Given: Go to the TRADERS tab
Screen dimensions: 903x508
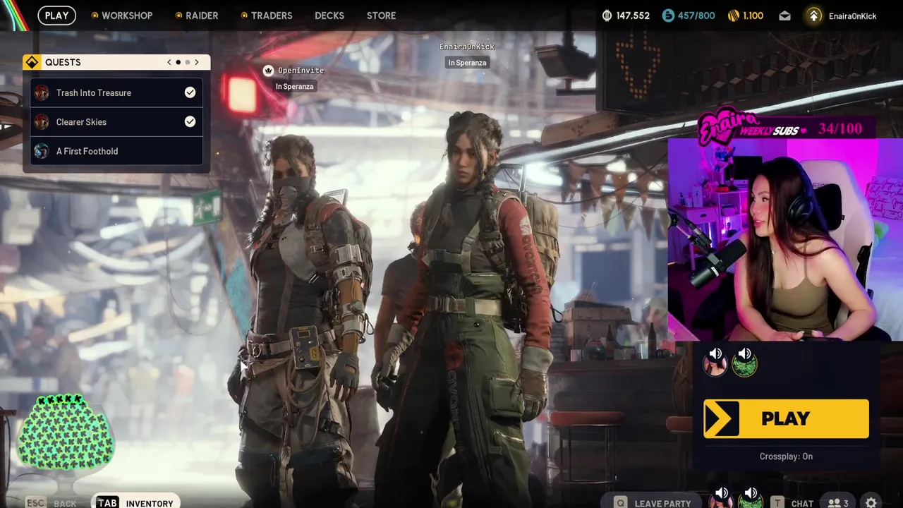Looking at the screenshot, I should click(267, 16).
